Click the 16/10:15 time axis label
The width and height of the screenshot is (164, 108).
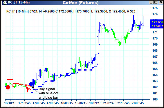click(x=10, y=103)
